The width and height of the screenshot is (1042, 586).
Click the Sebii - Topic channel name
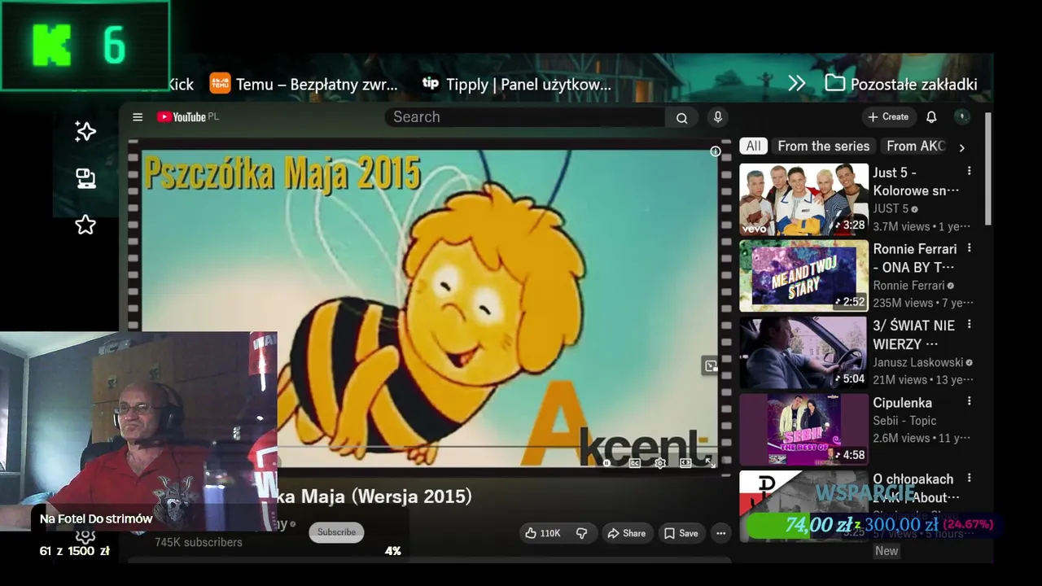(x=904, y=421)
